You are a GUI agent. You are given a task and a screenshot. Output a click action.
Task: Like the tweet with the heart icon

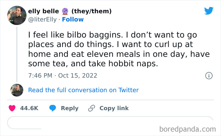(12, 108)
